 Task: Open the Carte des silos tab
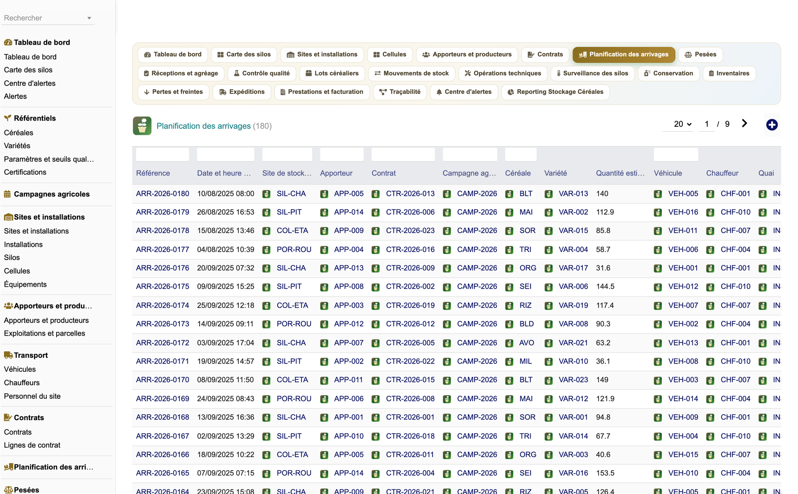pos(244,55)
